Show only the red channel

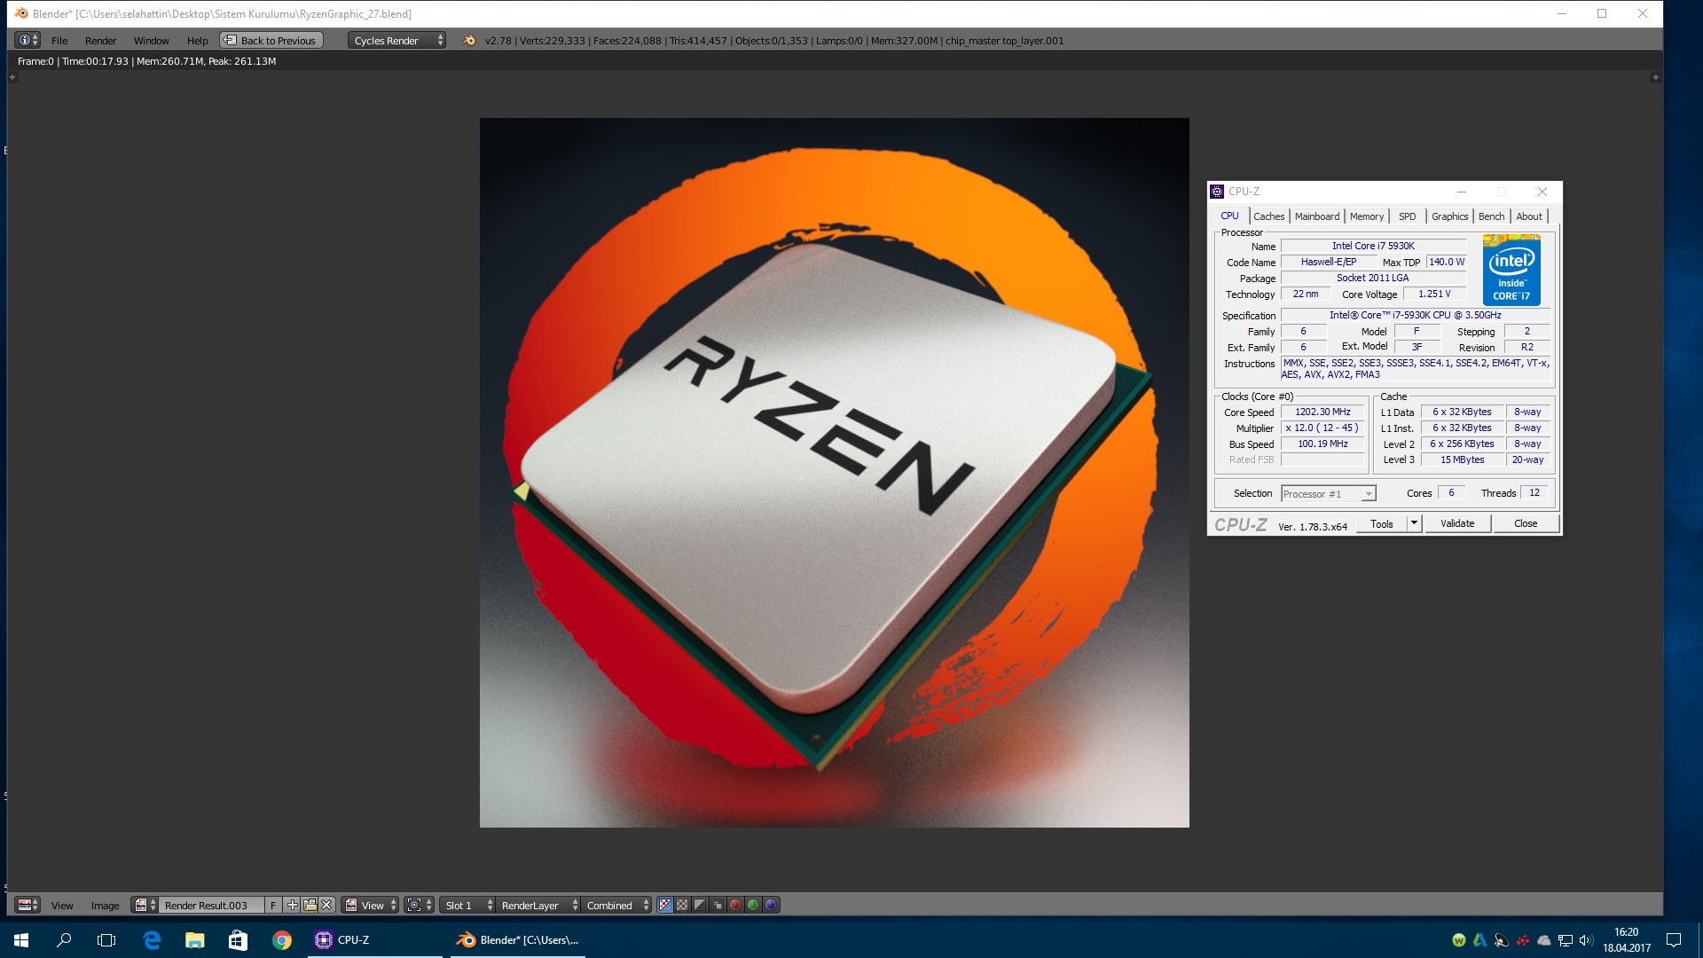pos(735,905)
